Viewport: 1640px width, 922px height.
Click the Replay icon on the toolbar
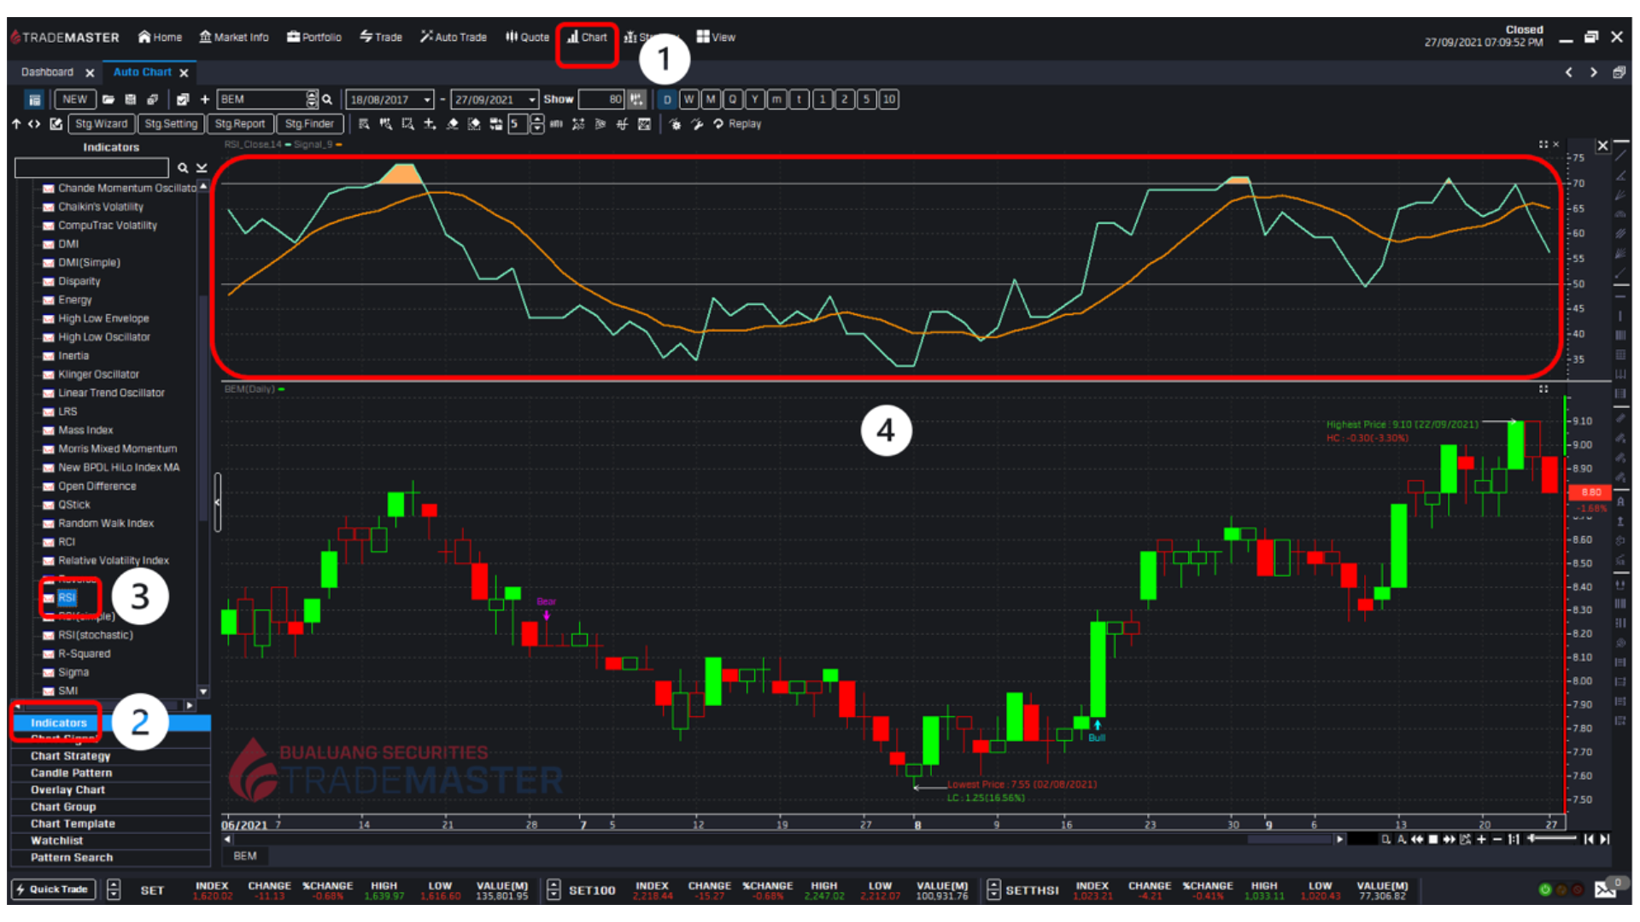click(718, 124)
